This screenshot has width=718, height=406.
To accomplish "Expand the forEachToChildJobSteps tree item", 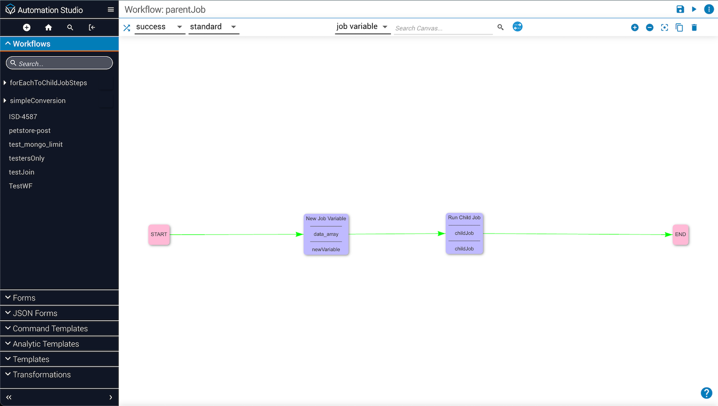I will 5,83.
